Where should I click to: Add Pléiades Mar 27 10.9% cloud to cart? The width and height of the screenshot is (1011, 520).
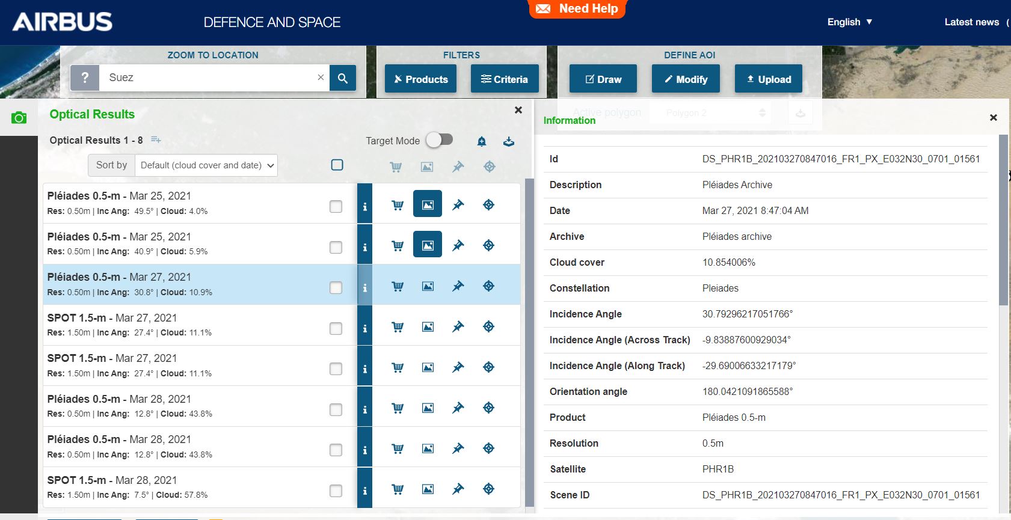click(x=398, y=286)
